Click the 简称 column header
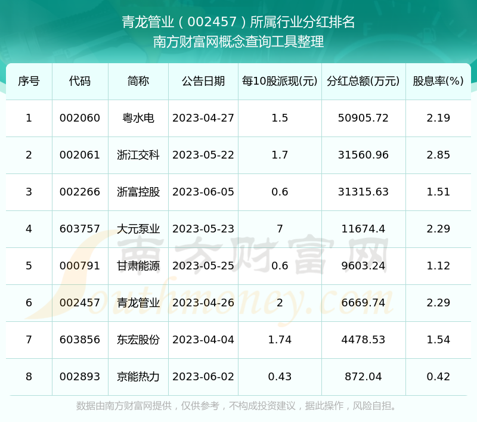 click(138, 81)
